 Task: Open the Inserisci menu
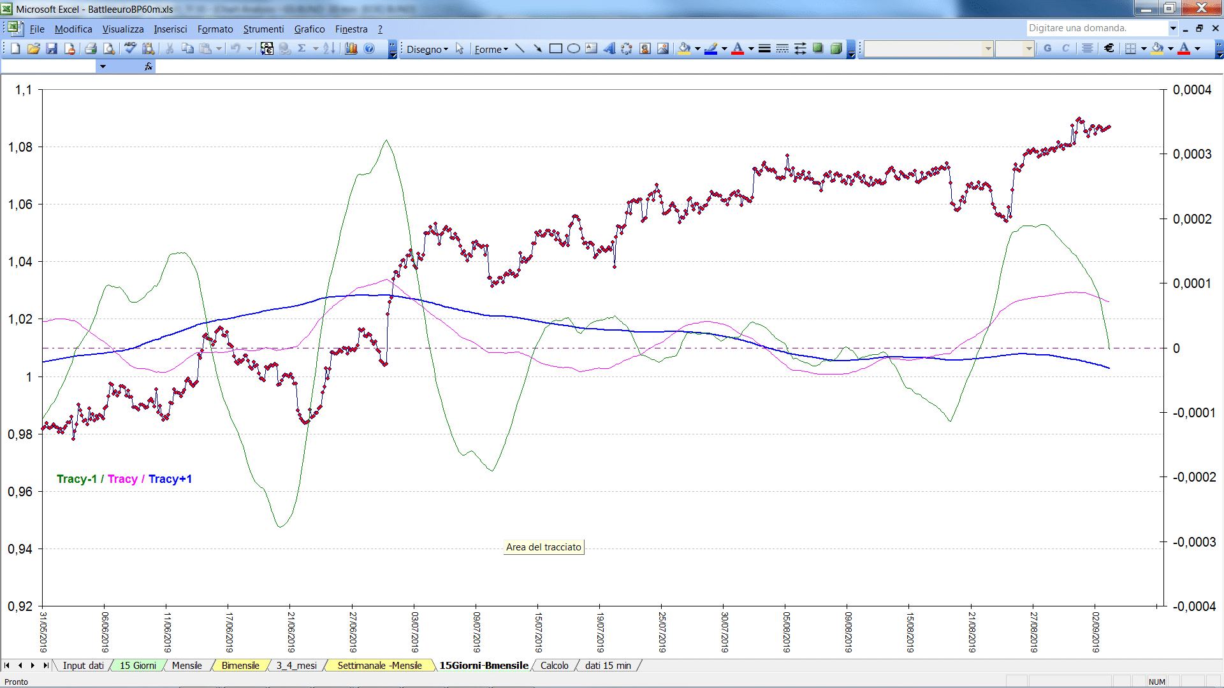170,29
